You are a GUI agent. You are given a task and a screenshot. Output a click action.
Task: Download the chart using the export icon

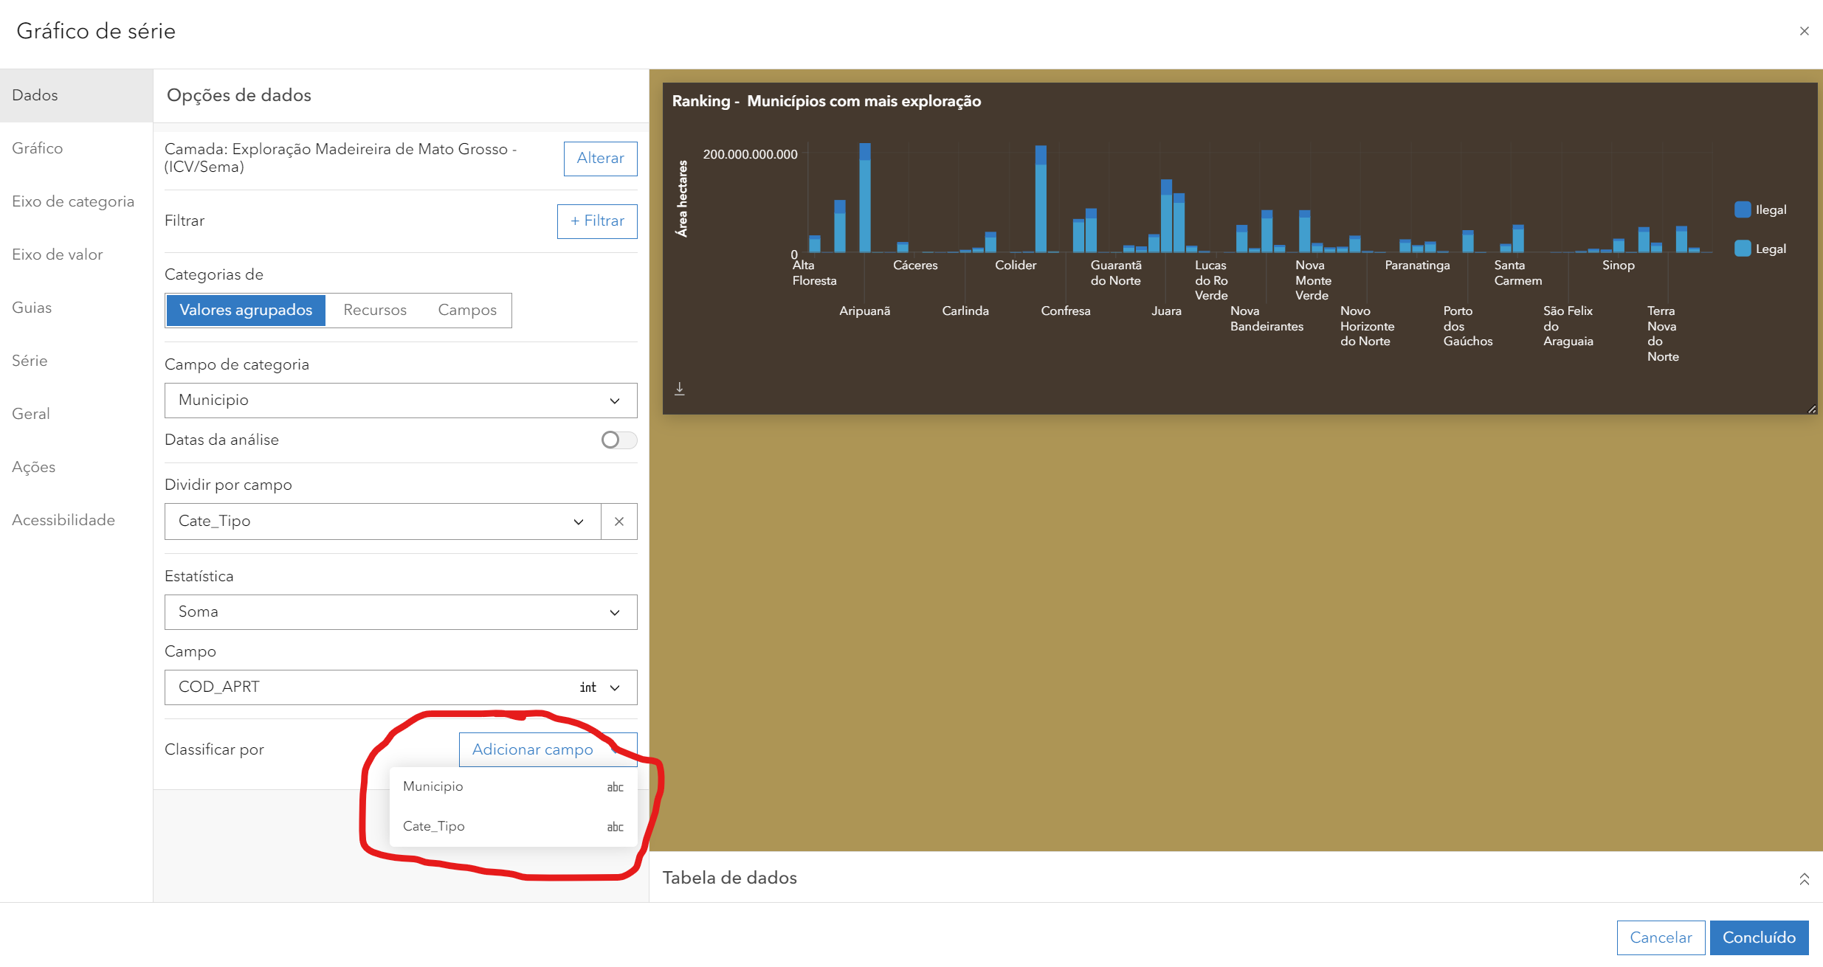[x=680, y=388]
